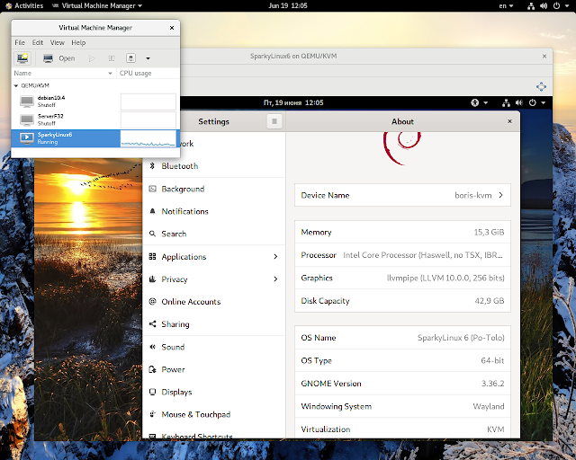The image size is (576, 460).
Task: Open Power settings panel
Action: [214, 369]
